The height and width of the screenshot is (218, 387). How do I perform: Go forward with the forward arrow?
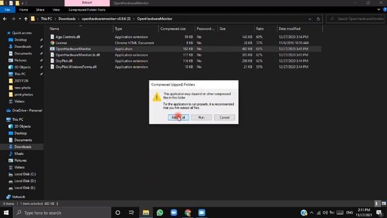click(x=13, y=19)
